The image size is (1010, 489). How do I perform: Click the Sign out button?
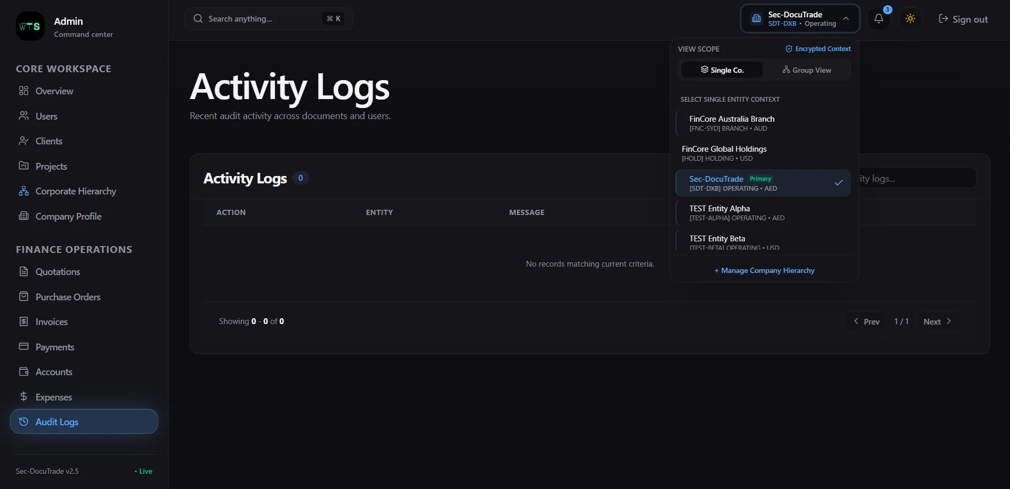(x=963, y=19)
